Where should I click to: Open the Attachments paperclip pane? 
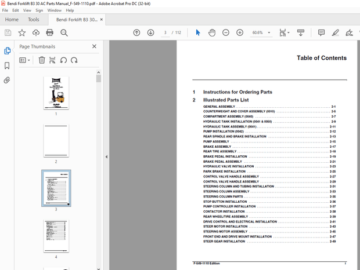[x=7, y=80]
